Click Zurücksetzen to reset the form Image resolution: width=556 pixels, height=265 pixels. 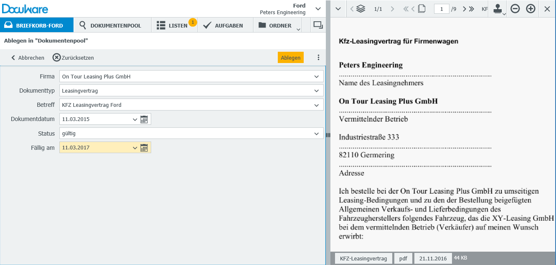[x=74, y=58]
